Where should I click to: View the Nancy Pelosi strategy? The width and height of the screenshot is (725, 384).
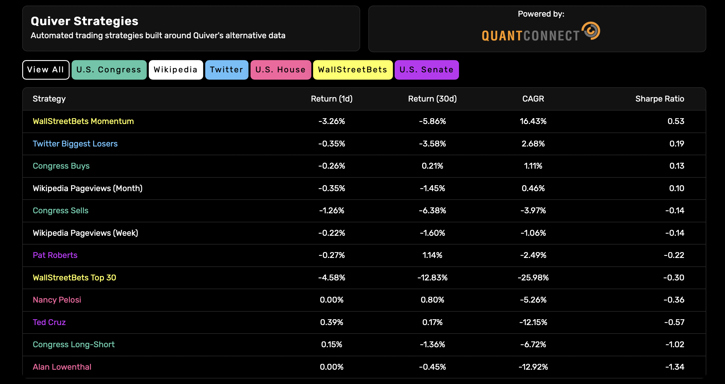pos(57,300)
